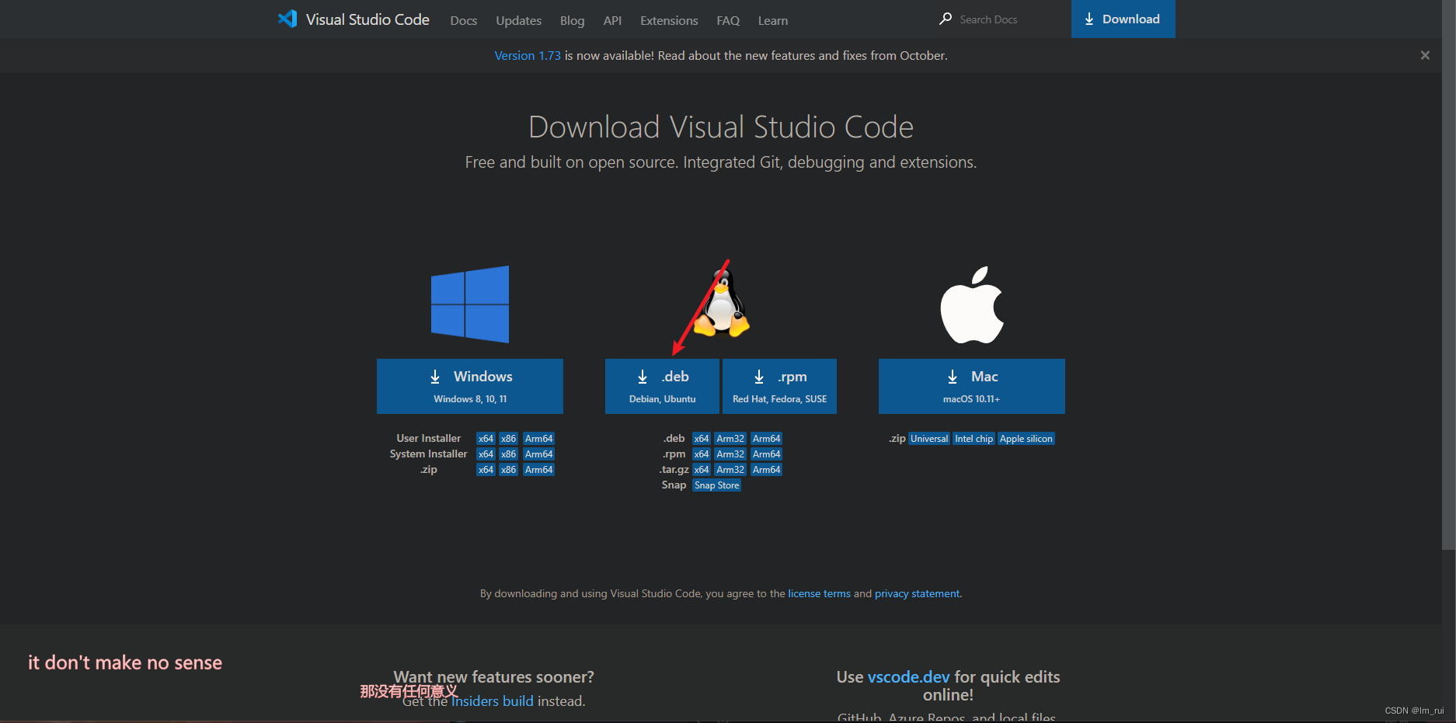The height and width of the screenshot is (723, 1456).
Task: Select Windows .zip x86 link
Action: pos(508,470)
